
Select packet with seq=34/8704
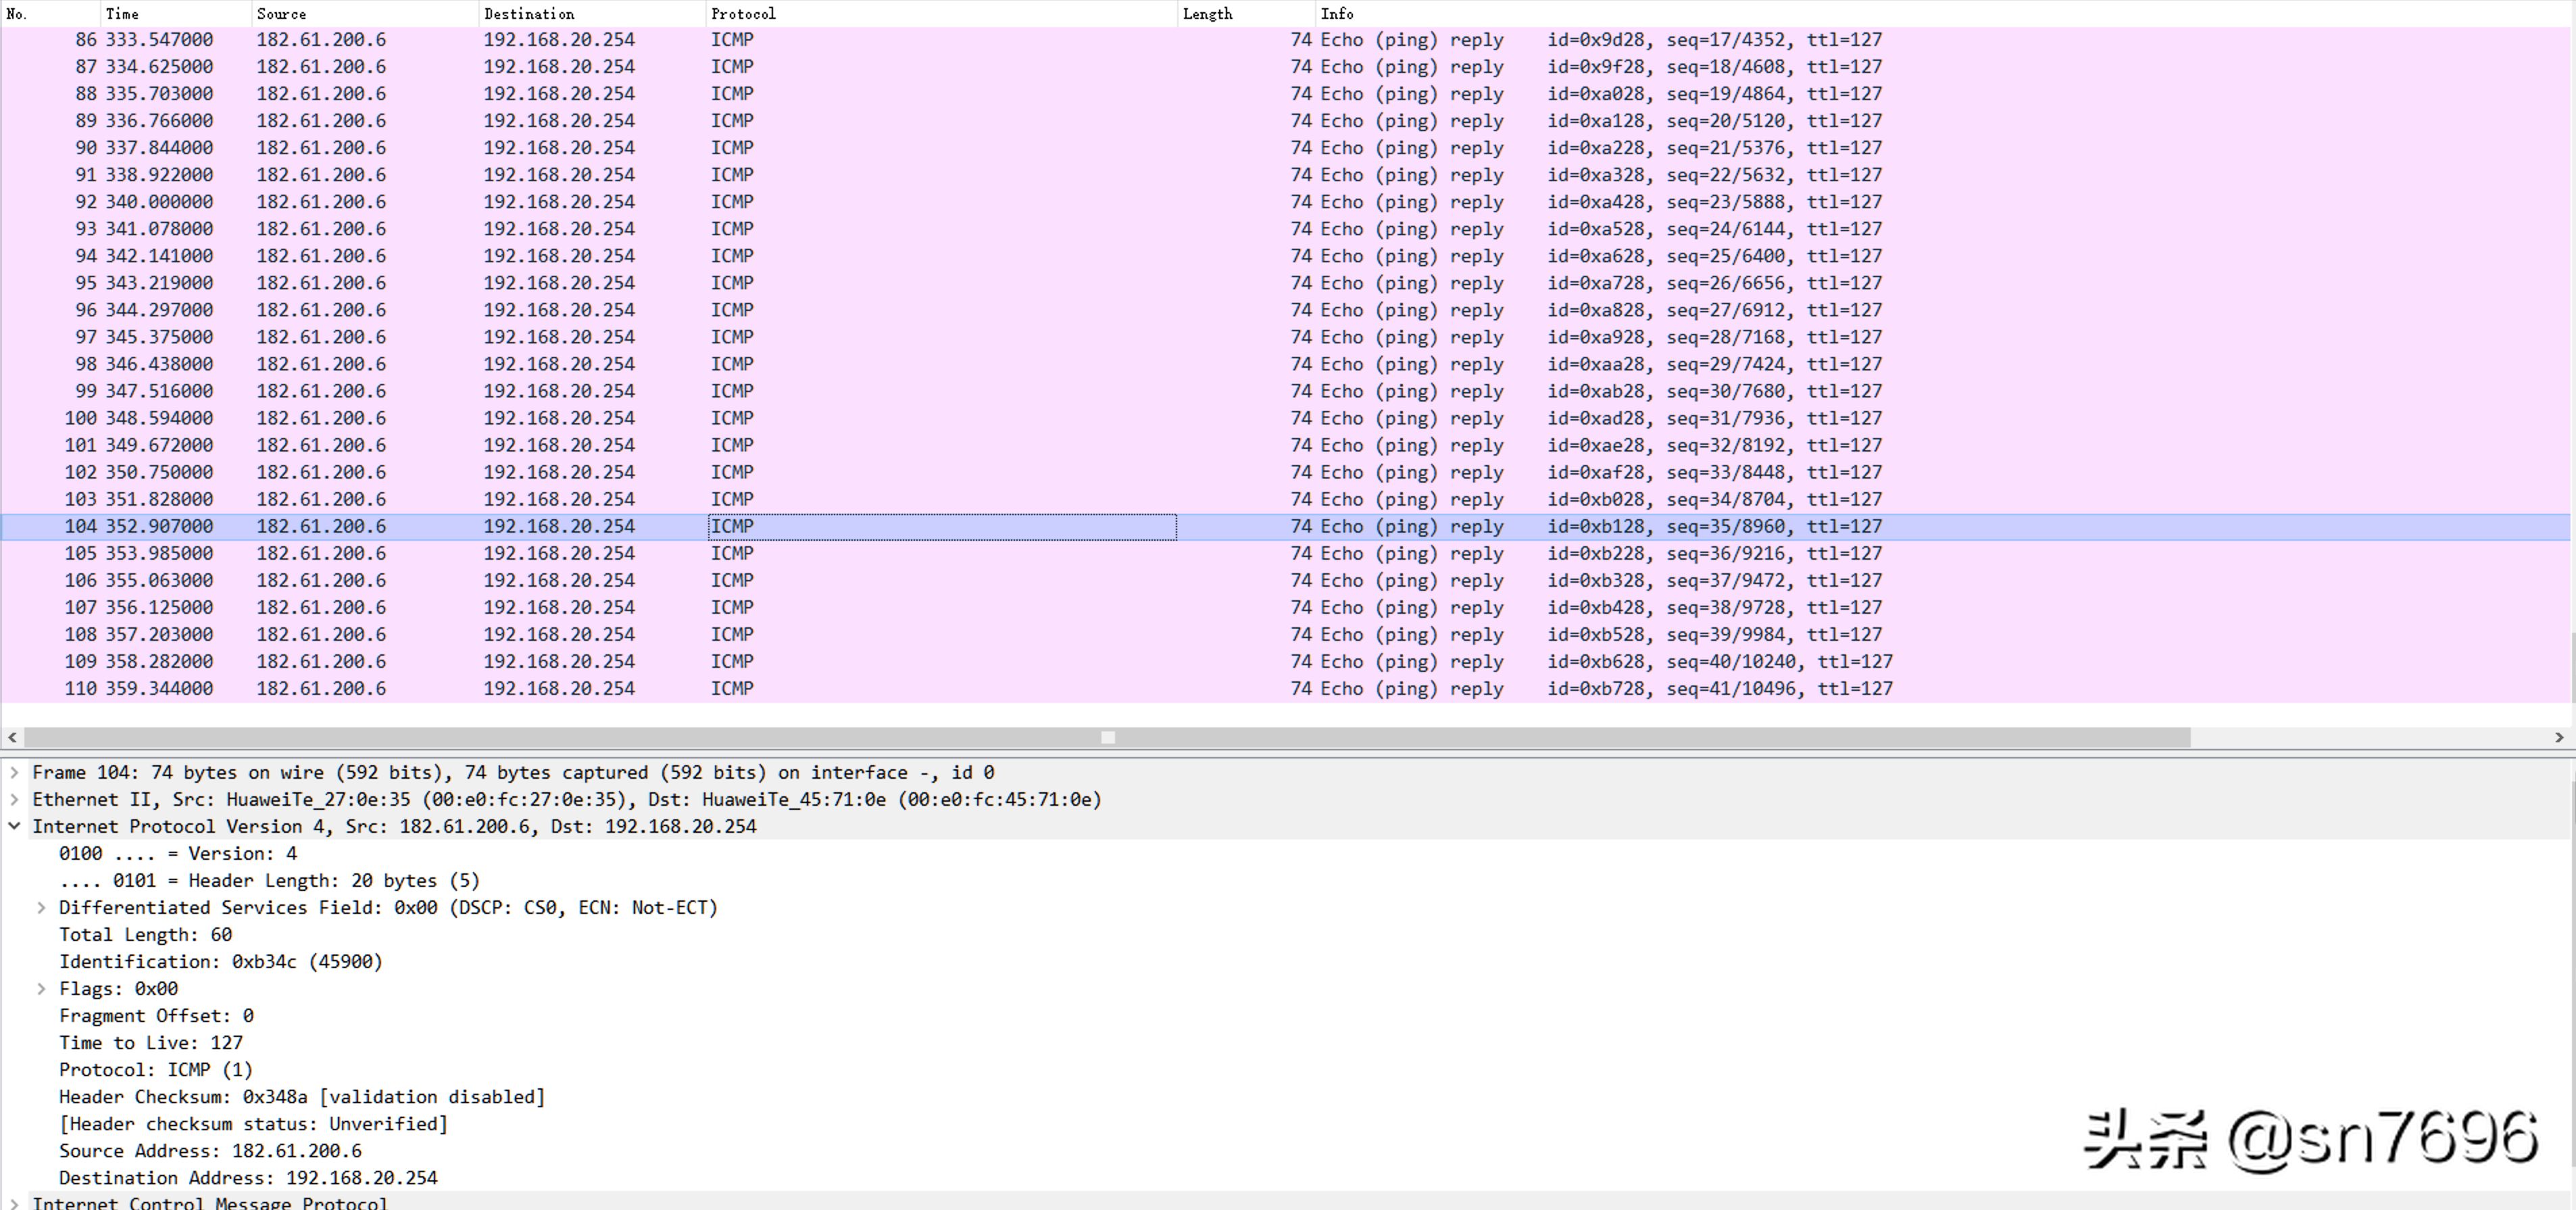point(1286,499)
